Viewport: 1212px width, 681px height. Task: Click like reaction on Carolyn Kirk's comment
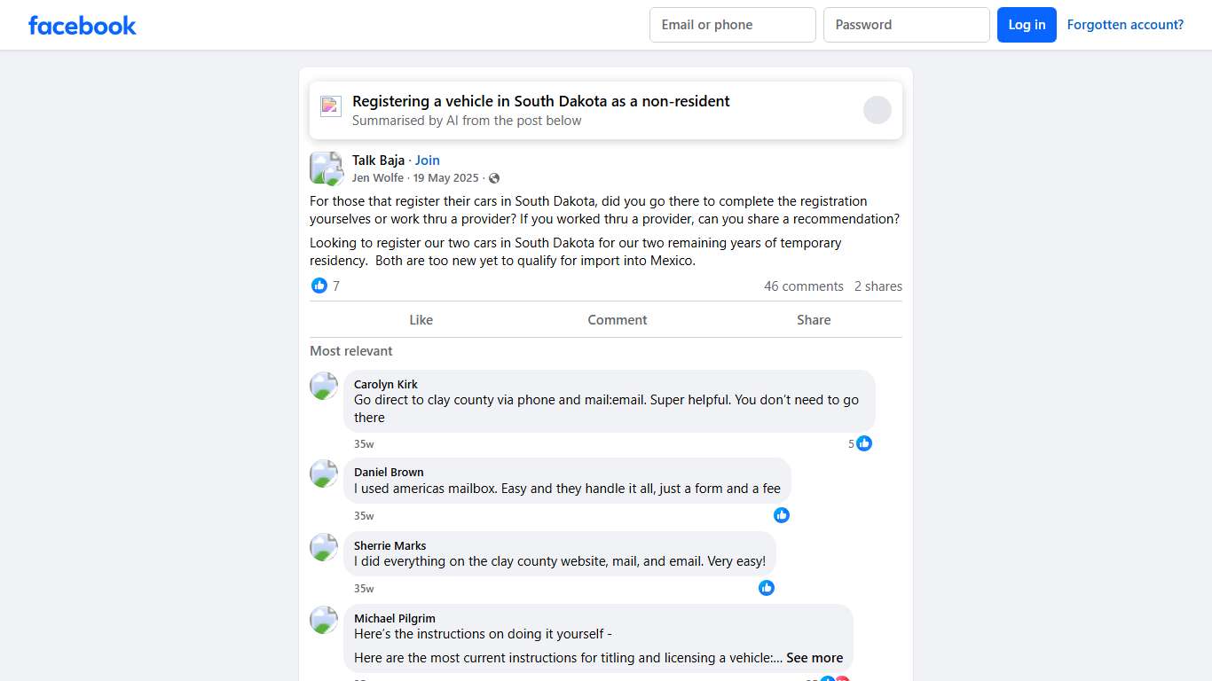[x=864, y=443]
